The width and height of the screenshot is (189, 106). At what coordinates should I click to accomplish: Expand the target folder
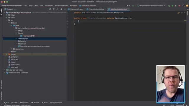click(x=6, y=54)
